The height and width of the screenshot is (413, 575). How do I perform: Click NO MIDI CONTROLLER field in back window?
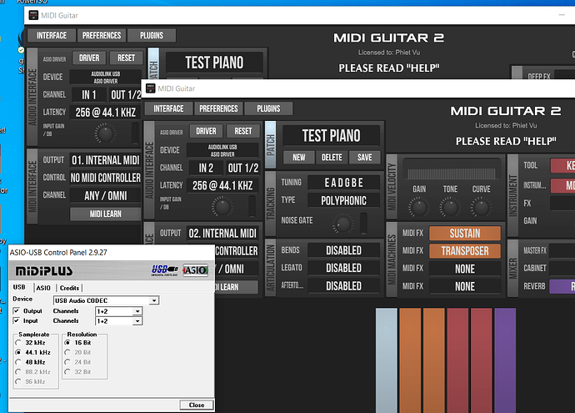point(106,178)
